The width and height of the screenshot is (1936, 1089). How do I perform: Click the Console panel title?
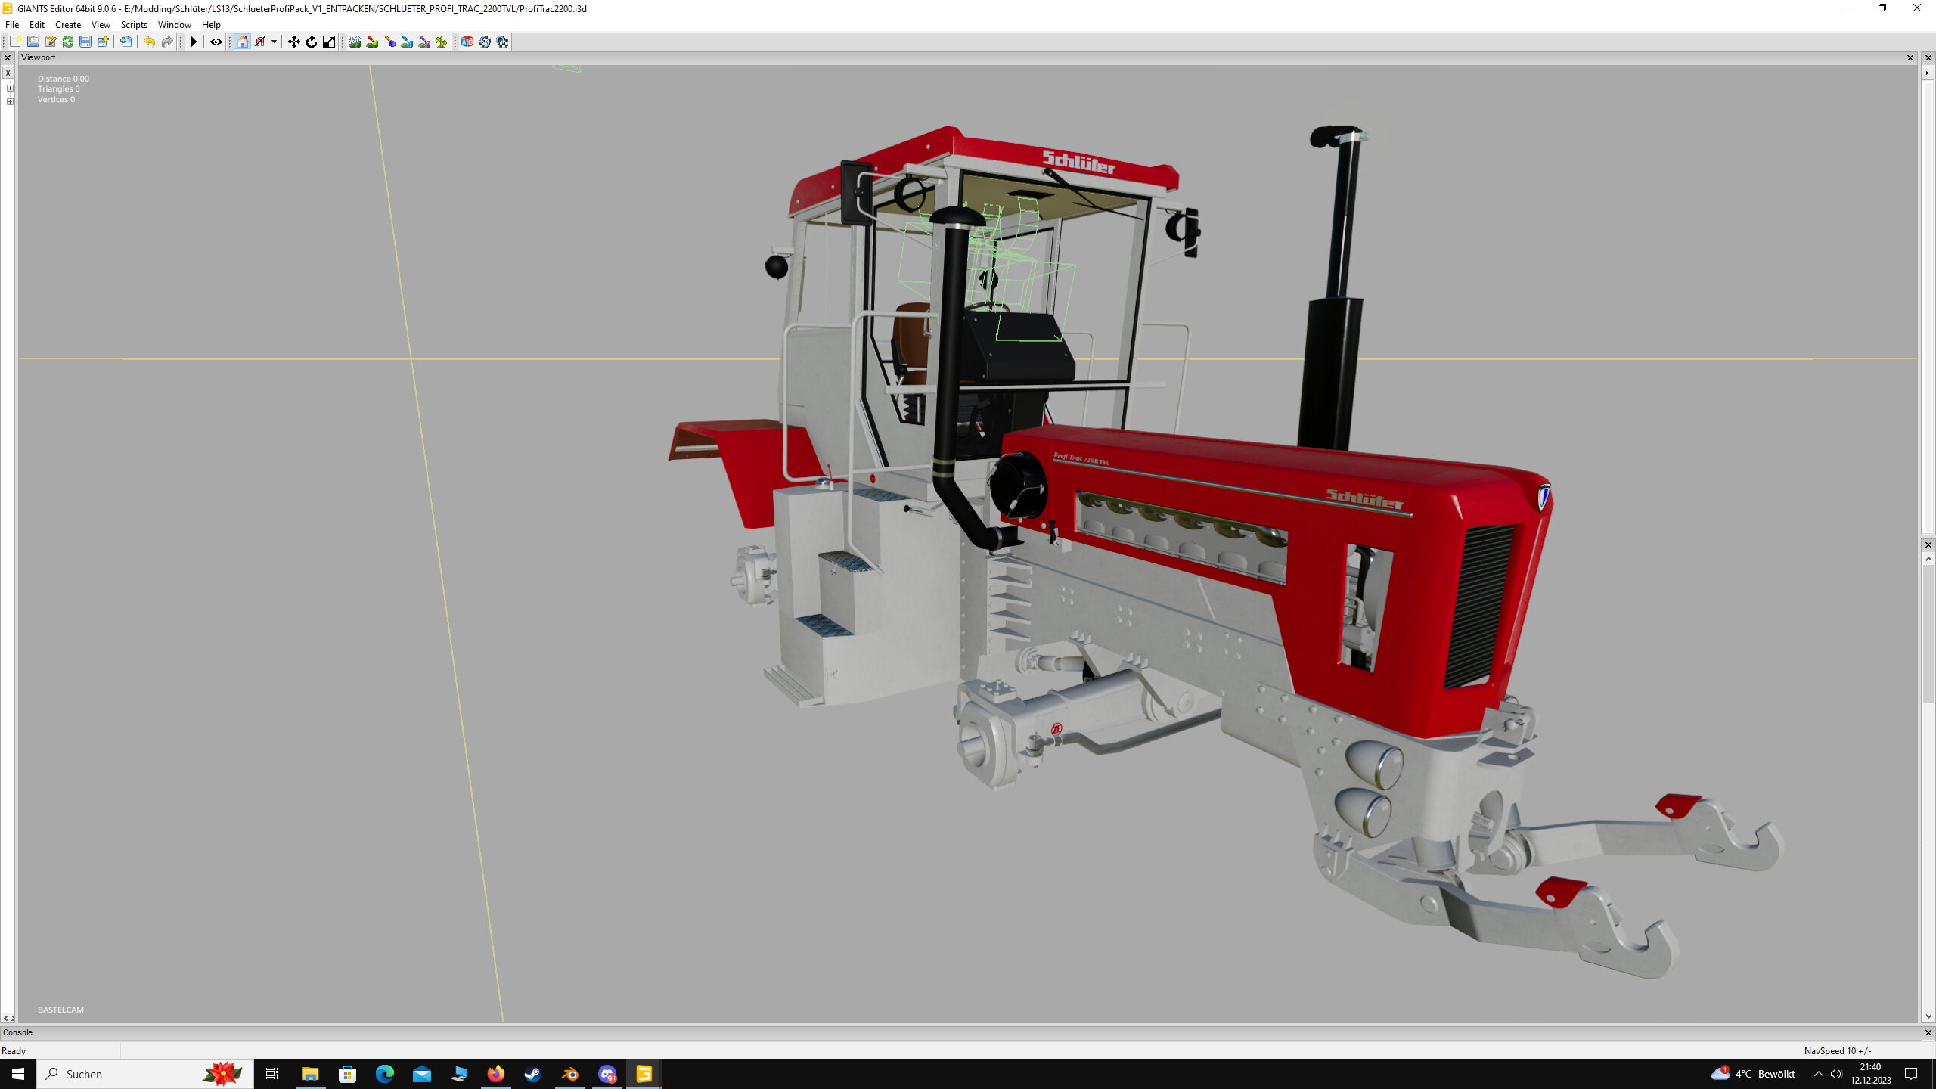pos(17,1032)
